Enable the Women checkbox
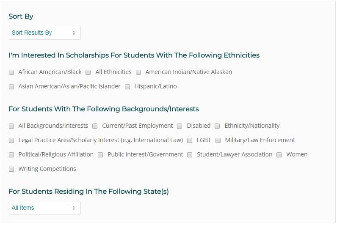The image size is (337, 225). click(x=279, y=155)
